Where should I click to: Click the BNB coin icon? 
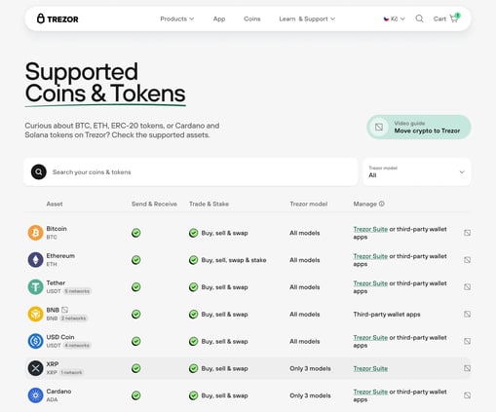point(35,314)
